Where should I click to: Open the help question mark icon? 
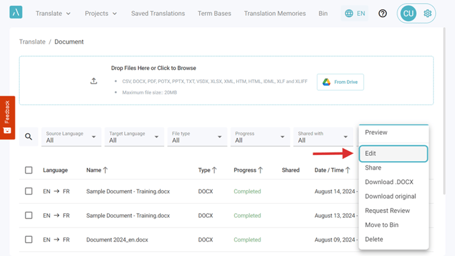[x=382, y=13]
